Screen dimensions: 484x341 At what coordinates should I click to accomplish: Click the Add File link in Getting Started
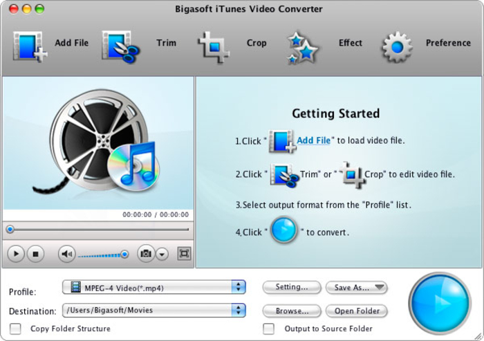313,140
